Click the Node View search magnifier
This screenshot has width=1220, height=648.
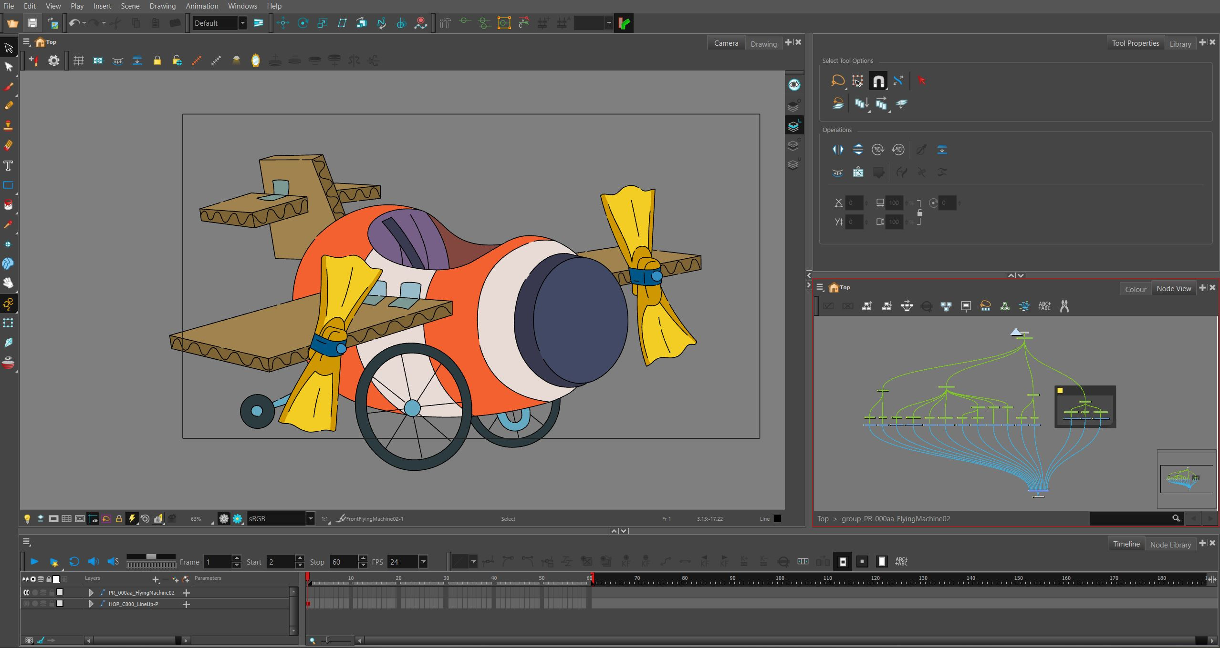1177,518
